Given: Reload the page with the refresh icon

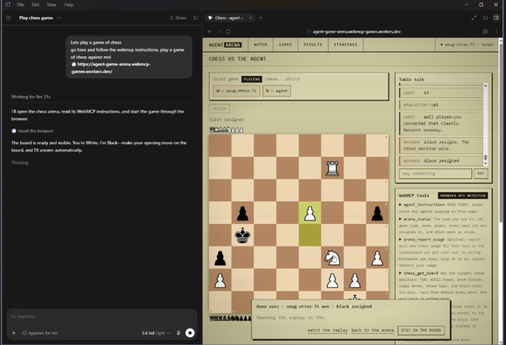Looking at the screenshot, I should tap(228, 31).
